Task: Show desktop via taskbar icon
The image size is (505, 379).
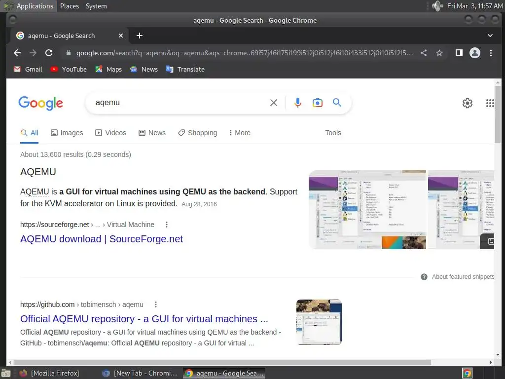Action: pyautogui.click(x=6, y=373)
